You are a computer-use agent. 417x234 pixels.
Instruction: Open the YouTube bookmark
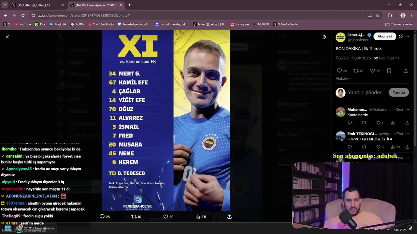point(22,24)
